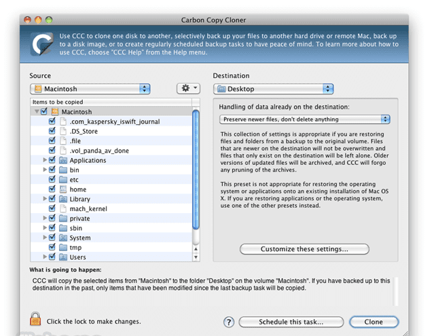The width and height of the screenshot is (436, 336).
Task: Select the Users folder icon
Action: 63,257
